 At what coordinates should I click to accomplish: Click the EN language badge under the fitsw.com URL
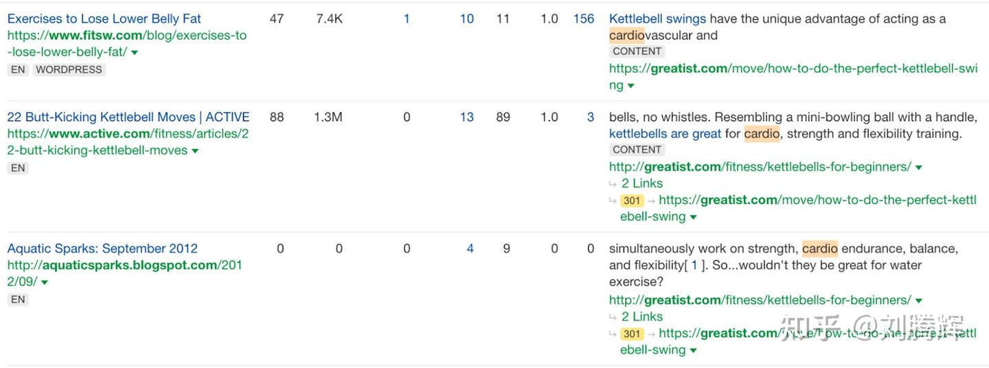[18, 69]
